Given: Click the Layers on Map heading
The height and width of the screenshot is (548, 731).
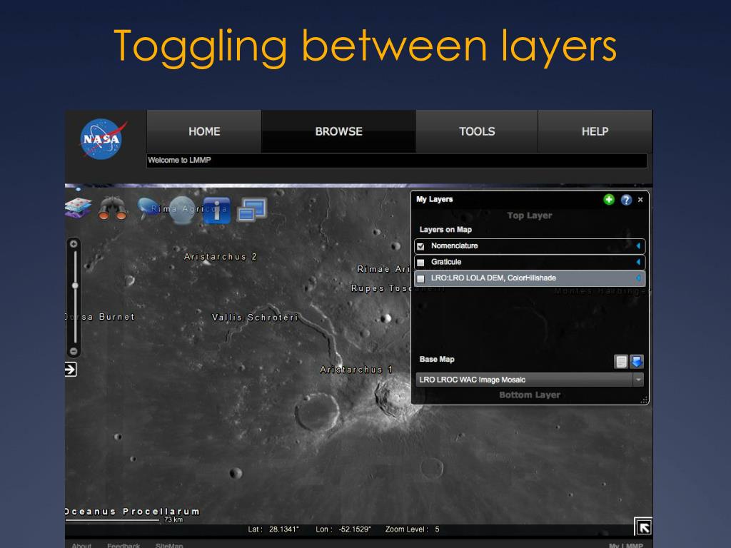Looking at the screenshot, I should click(445, 230).
